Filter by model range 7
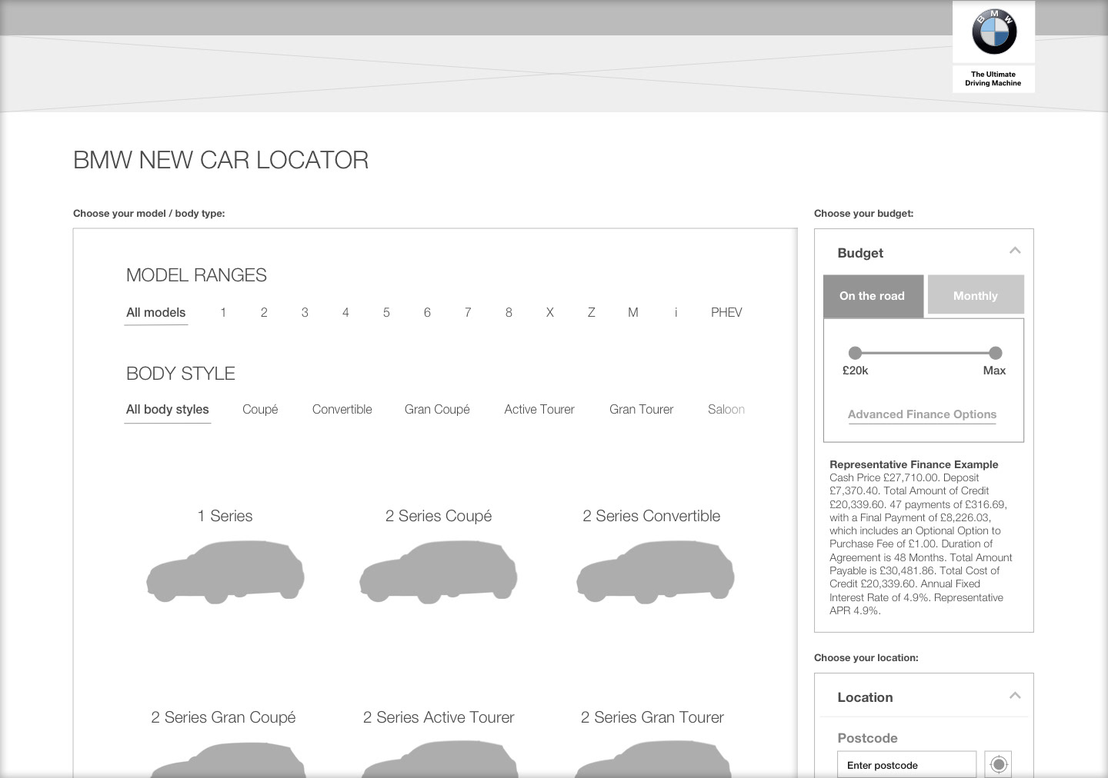This screenshot has height=778, width=1108. [468, 312]
